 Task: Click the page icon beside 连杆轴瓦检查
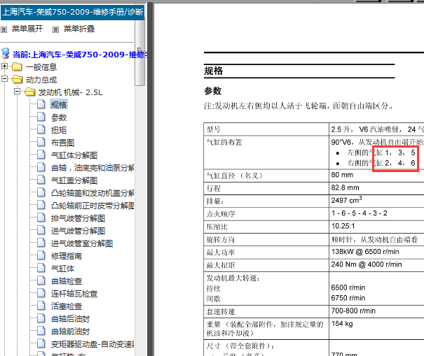coord(41,293)
